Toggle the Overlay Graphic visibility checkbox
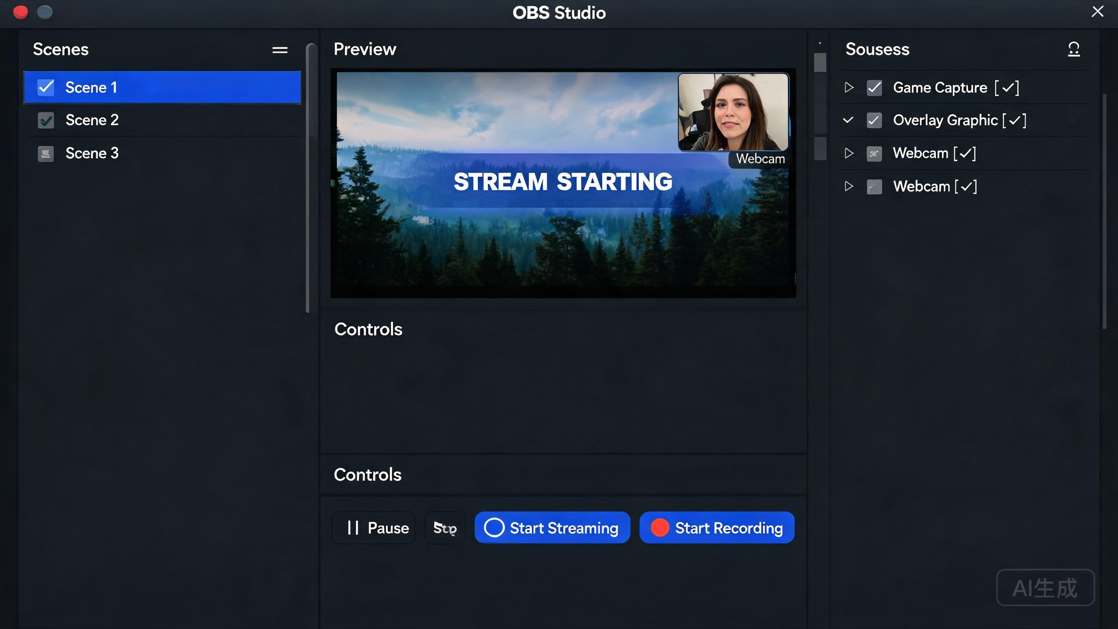The height and width of the screenshot is (629, 1118). coord(874,120)
